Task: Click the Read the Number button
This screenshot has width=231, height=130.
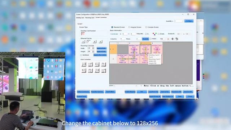Action: point(97,92)
